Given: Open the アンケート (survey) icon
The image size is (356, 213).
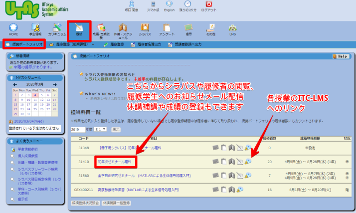Looking at the screenshot, I should click(x=166, y=29).
